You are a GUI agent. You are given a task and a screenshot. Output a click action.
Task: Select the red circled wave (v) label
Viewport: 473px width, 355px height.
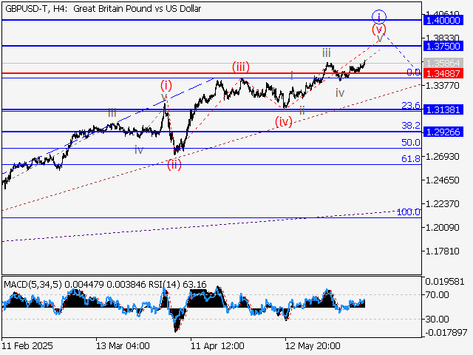click(378, 30)
